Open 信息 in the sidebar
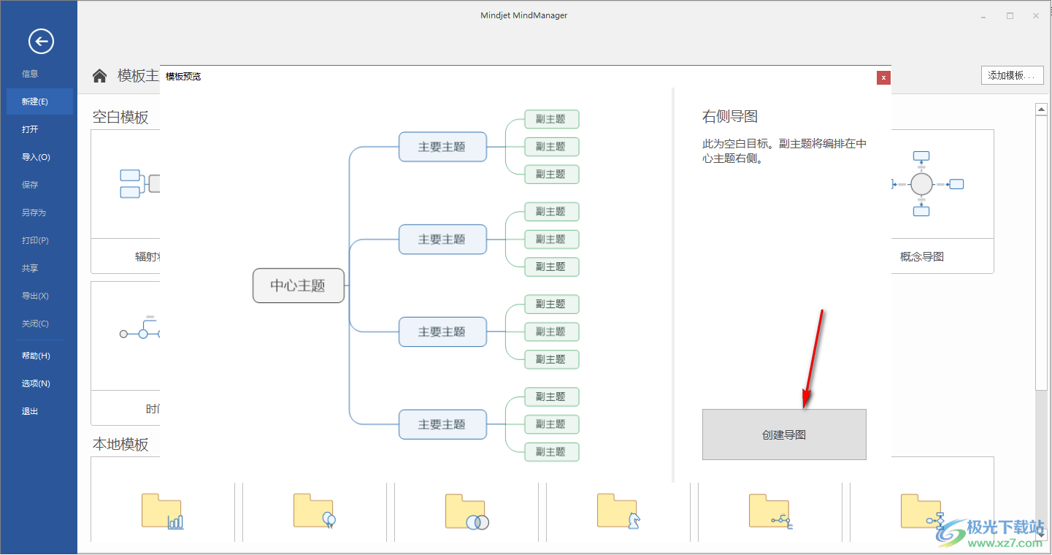 pyautogui.click(x=30, y=74)
